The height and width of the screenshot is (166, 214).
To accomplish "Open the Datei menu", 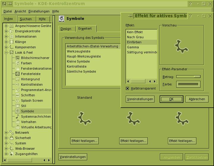I will (x=8, y=11).
